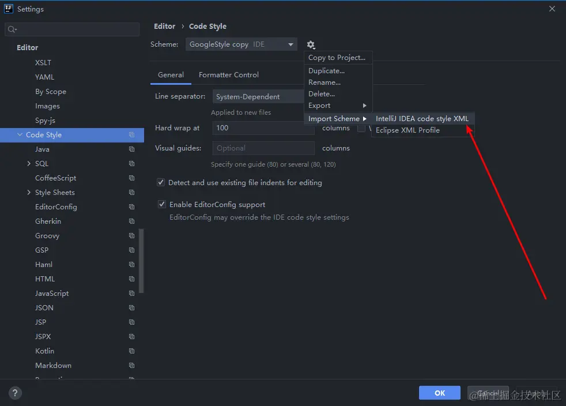Screen dimensions: 566x406
Task: Click project-level icon next to JSP
Action: click(x=132, y=322)
